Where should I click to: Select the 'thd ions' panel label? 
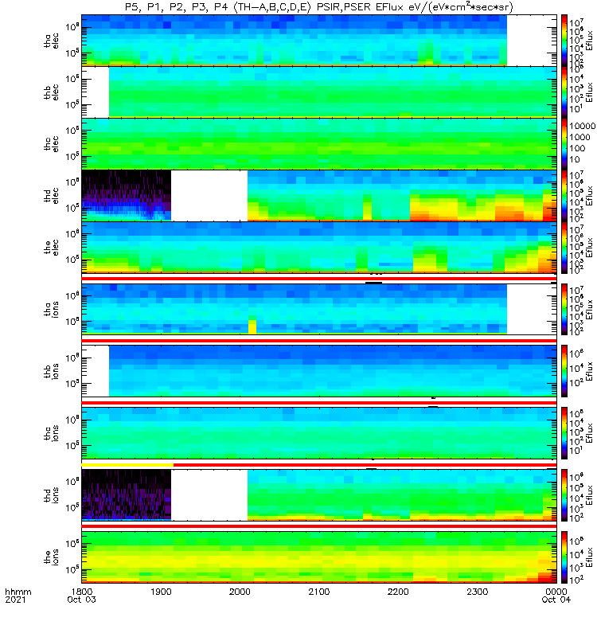(51, 495)
